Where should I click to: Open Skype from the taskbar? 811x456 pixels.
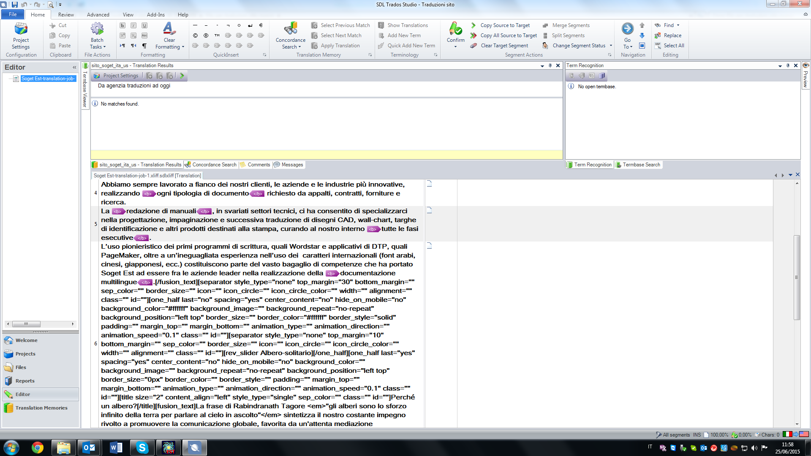(142, 448)
